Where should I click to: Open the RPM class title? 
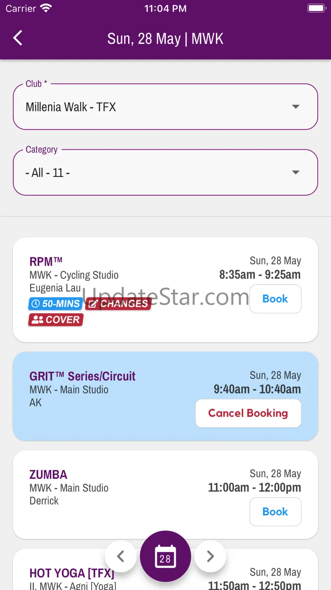(46, 261)
